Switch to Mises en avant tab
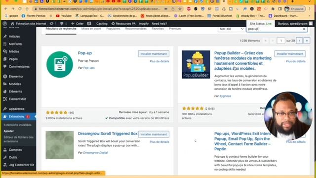Viewport: 316px width, 178px height. tap(91, 29)
